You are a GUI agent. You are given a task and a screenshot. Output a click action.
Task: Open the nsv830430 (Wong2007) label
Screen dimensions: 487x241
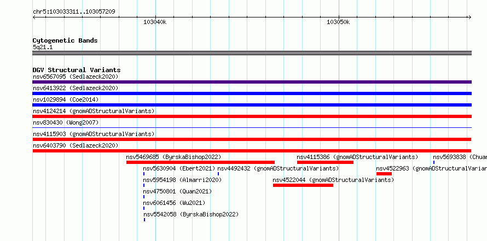(x=66, y=122)
